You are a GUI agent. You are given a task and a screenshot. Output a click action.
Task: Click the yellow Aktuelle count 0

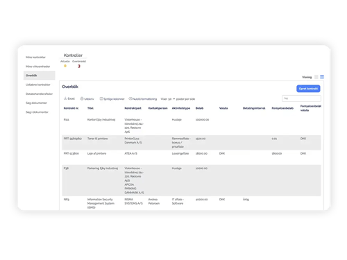pyautogui.click(x=65, y=66)
